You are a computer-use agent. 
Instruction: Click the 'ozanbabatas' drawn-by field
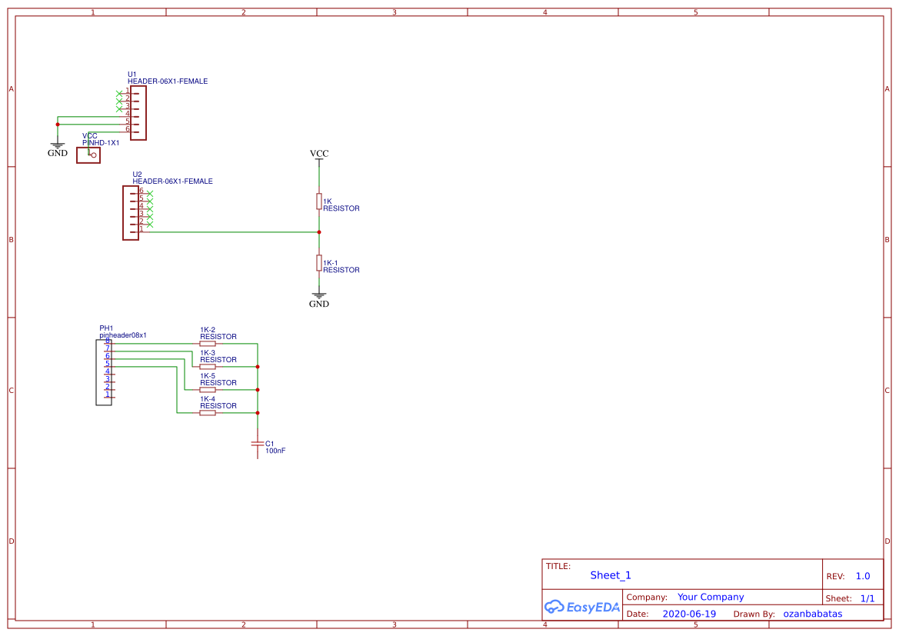tap(812, 614)
